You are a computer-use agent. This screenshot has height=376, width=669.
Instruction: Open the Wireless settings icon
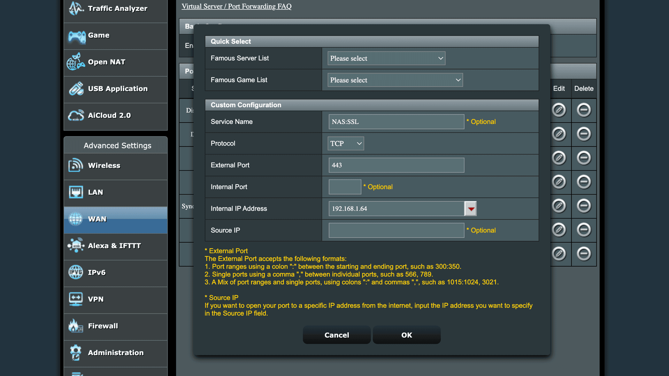(x=76, y=165)
